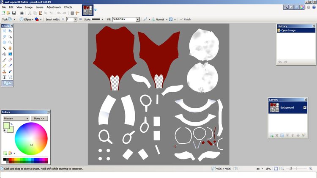Open the Edit menu
This screenshot has width=317, height=178.
point(11,7)
